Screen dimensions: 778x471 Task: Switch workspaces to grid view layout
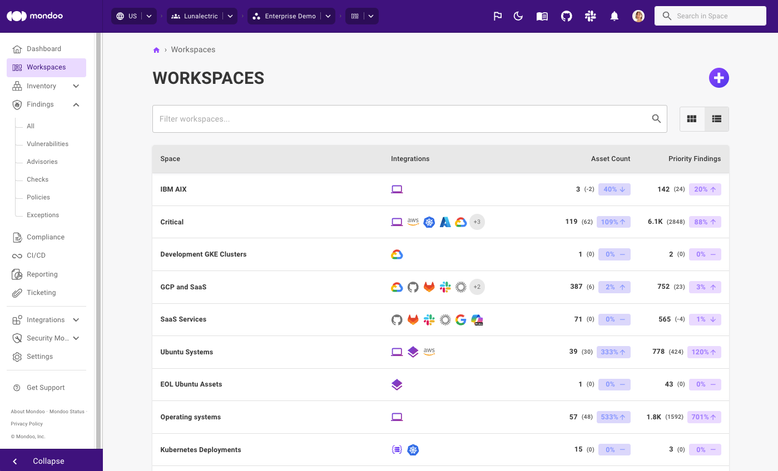692,118
